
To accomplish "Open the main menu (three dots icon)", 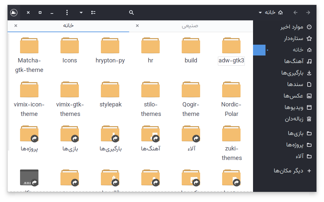I will click(67, 12).
